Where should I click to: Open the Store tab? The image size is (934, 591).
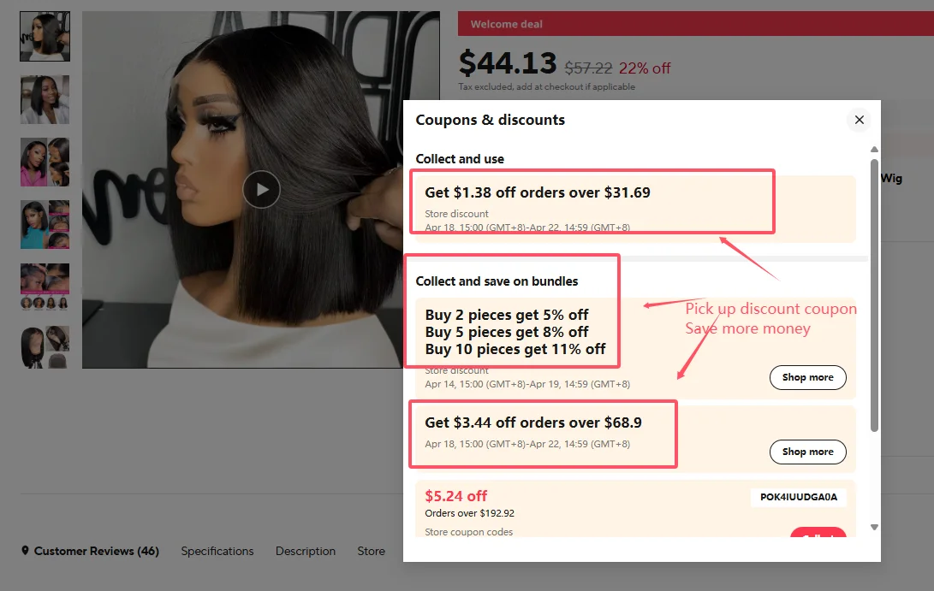click(371, 551)
